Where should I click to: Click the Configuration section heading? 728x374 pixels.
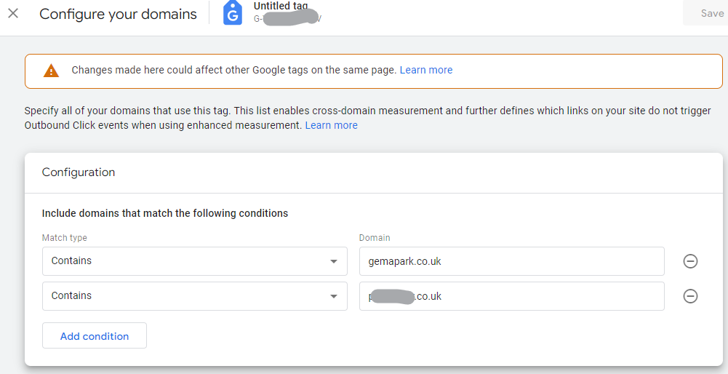[x=79, y=172]
